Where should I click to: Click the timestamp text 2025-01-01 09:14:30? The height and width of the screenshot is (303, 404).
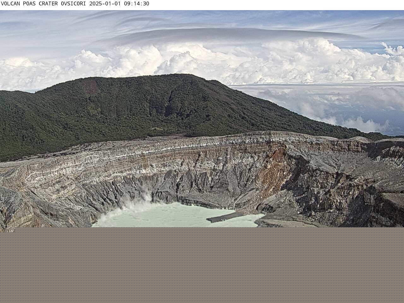119,4
